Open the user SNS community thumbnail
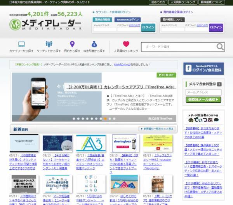Screen dimensions: 233x205 57,184
